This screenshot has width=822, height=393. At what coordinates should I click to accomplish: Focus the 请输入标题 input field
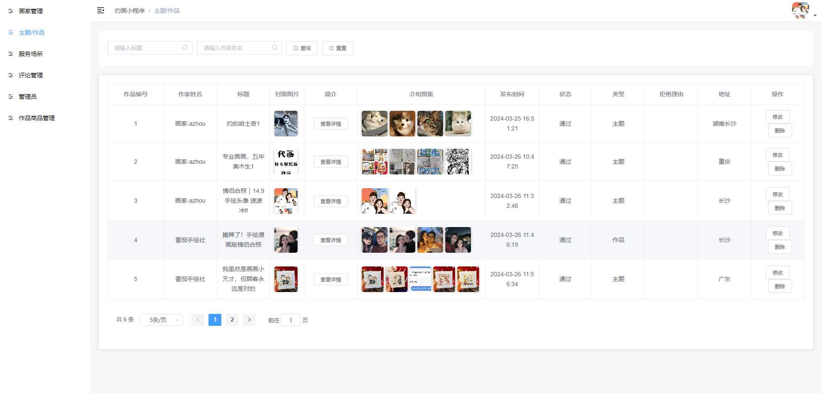click(x=150, y=48)
